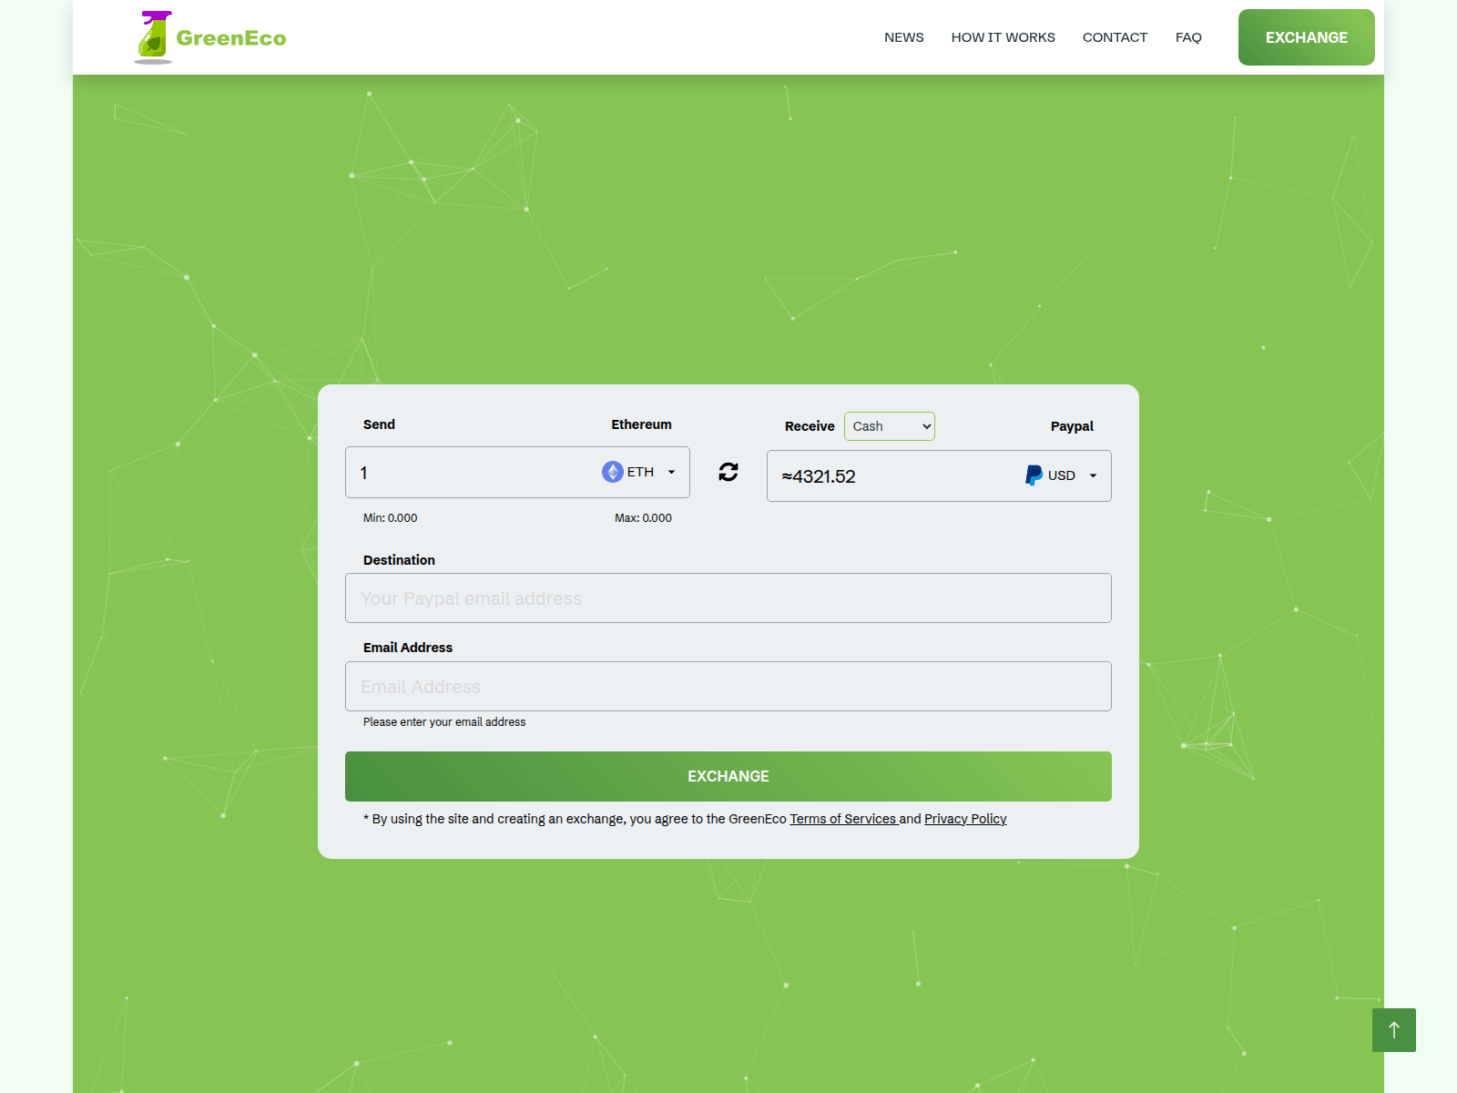Open the USD PayPal currency dropdown

(x=1061, y=475)
